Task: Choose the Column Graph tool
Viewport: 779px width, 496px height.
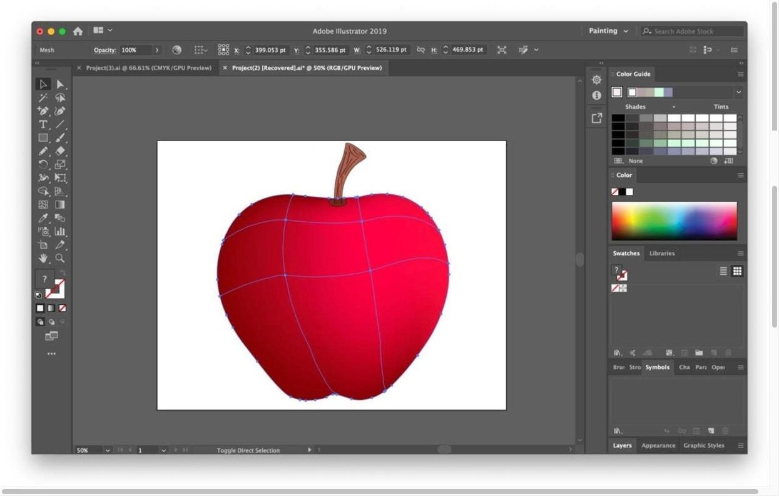Action: pyautogui.click(x=60, y=231)
